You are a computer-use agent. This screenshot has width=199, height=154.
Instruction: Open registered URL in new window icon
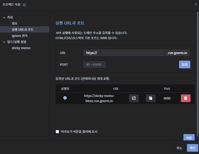coord(134,98)
